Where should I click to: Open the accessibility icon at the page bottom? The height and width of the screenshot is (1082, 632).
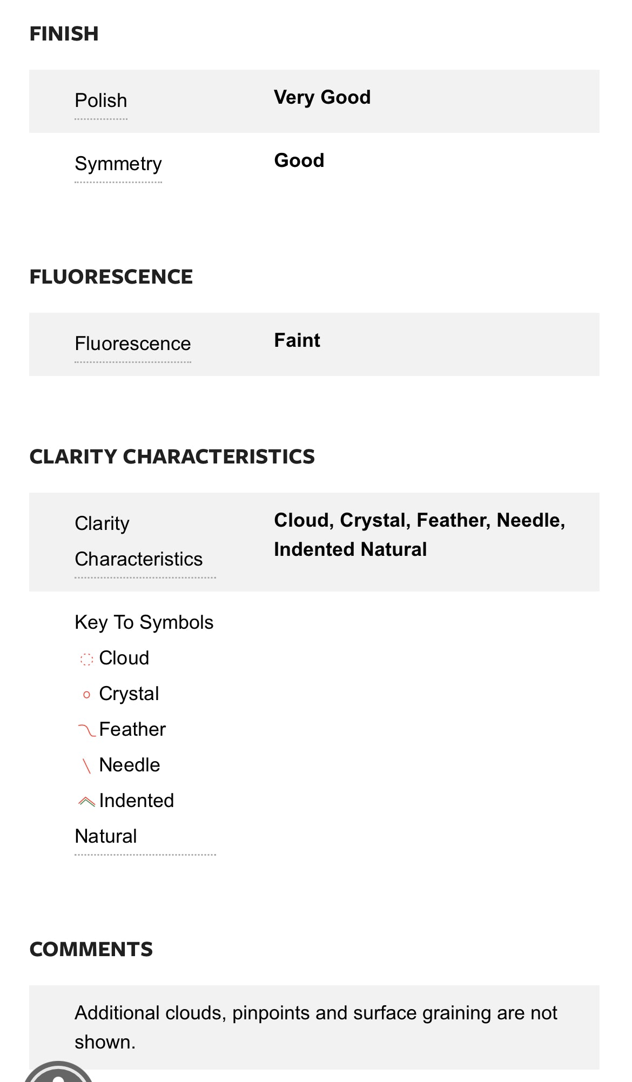pyautogui.click(x=58, y=1074)
